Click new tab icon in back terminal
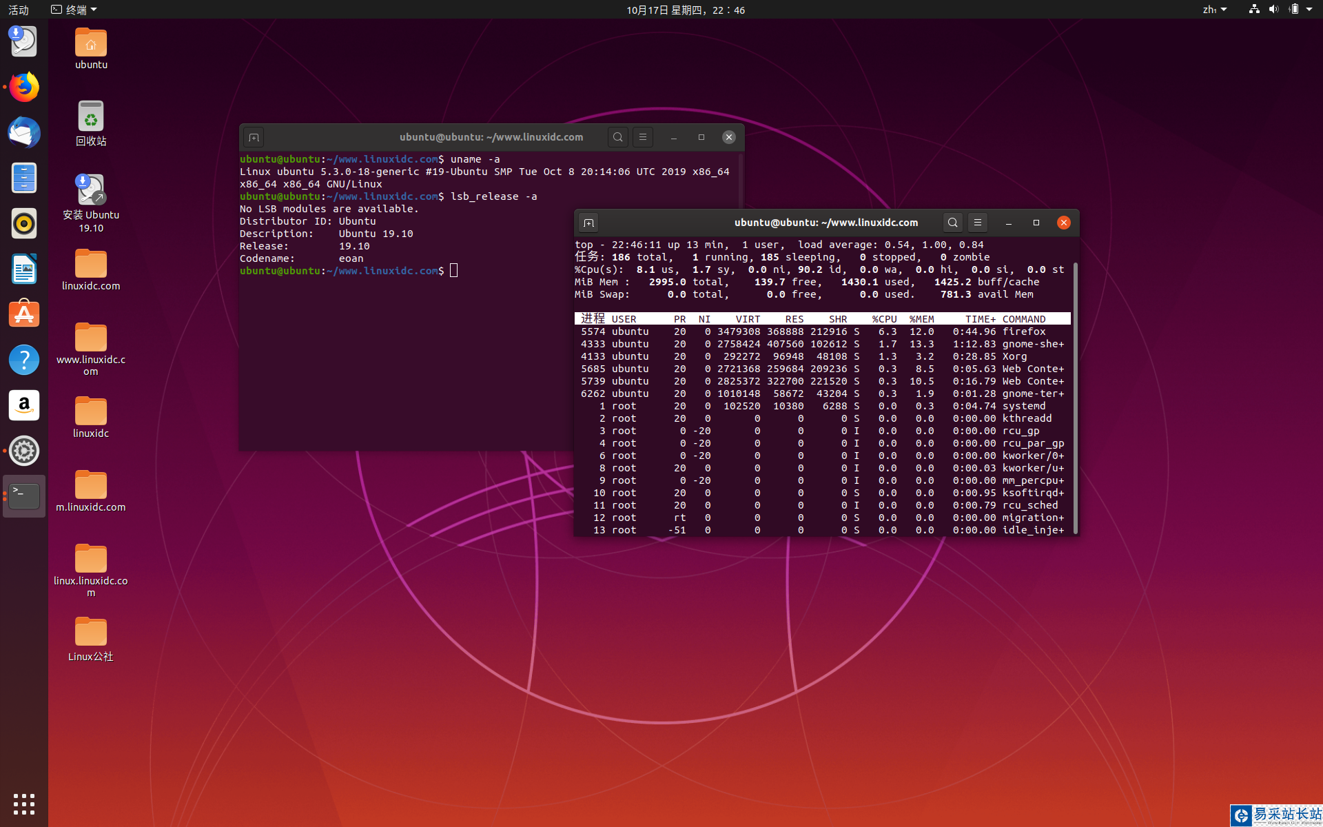Screen dimensions: 1323x827 254,137
